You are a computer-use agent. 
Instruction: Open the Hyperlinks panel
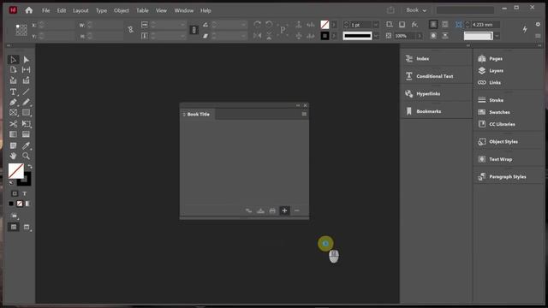pyautogui.click(x=428, y=93)
